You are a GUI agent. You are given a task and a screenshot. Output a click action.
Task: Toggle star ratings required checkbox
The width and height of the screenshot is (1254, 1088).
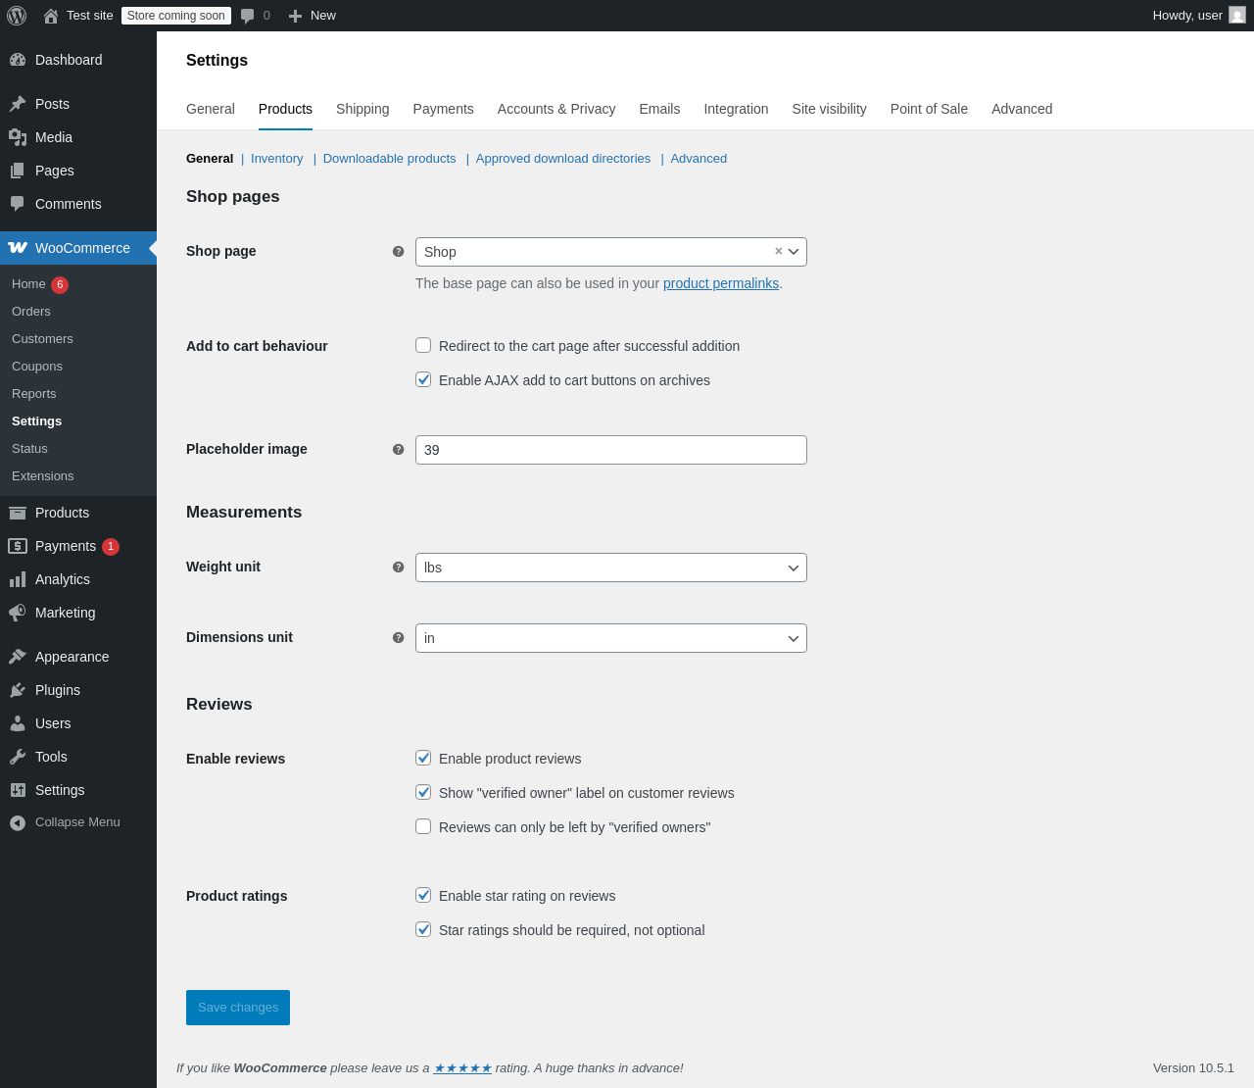(x=423, y=929)
